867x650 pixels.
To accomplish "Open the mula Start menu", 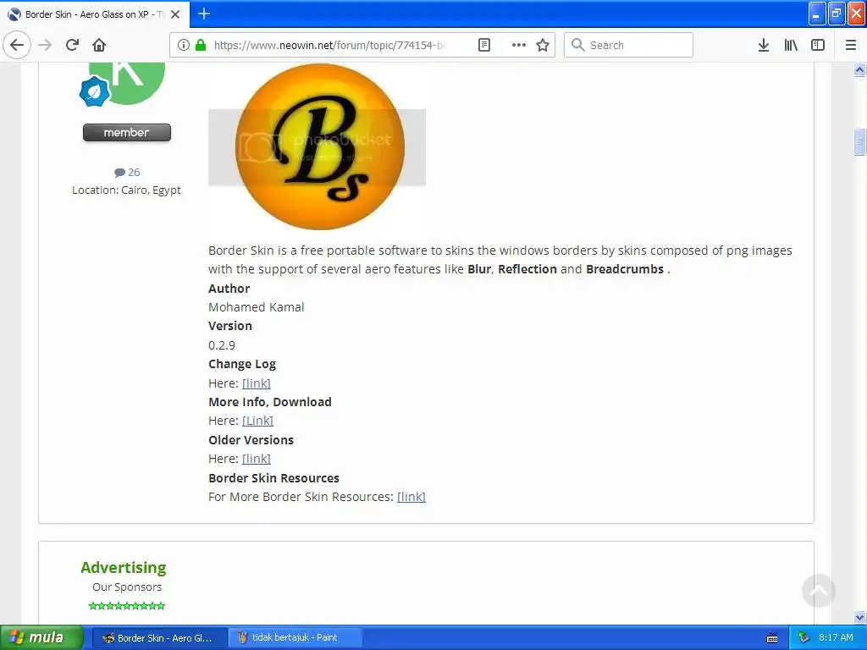I will click(x=41, y=638).
